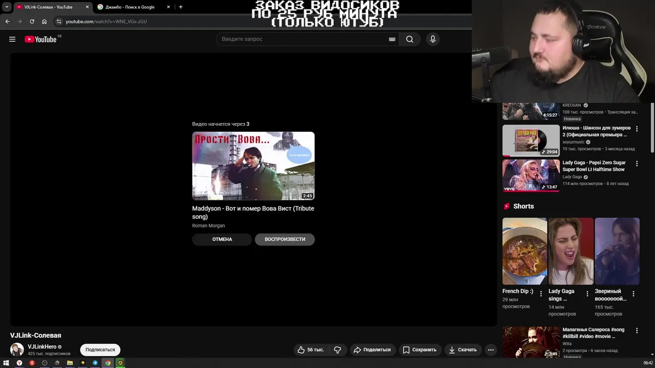The image size is (655, 368).
Task: Click the sidebar scrollbar thumb
Action: tap(652, 127)
